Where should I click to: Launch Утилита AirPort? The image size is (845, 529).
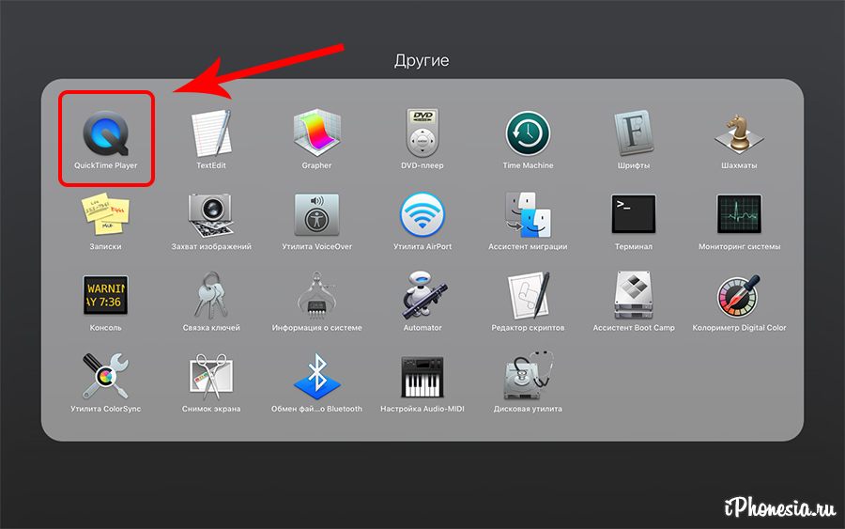pos(422,214)
